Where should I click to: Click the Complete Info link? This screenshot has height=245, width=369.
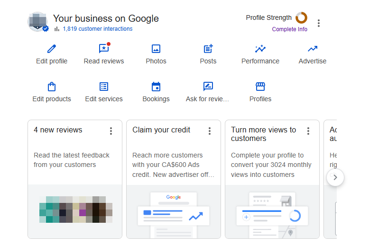click(x=290, y=29)
